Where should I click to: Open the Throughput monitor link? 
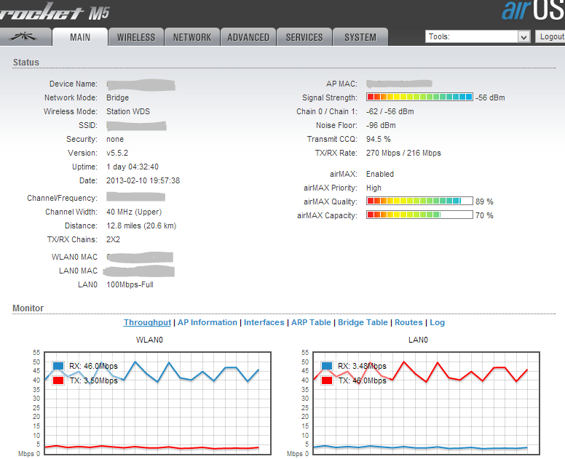coord(147,322)
